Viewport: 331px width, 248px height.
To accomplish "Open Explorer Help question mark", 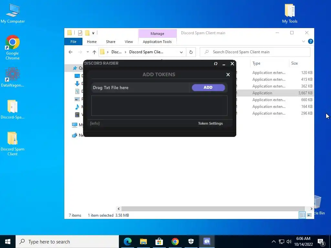I will tap(310, 41).
